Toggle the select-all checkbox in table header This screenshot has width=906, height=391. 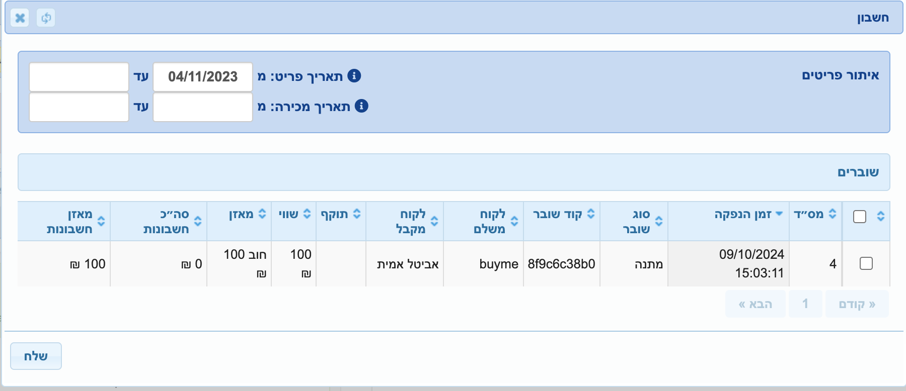pos(860,217)
